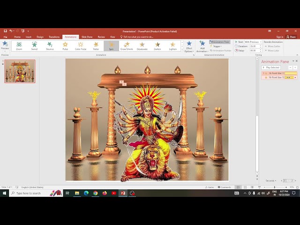This screenshot has height=225, width=300.
Task: Switch to Slide Sorter view
Action: point(245,187)
